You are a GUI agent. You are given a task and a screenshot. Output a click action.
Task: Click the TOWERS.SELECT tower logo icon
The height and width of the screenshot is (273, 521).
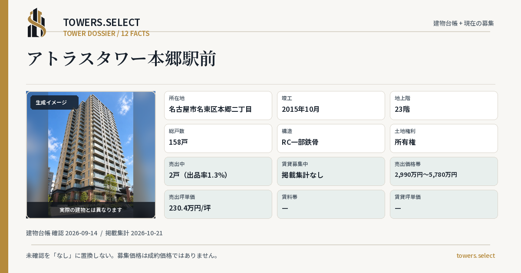tap(37, 23)
